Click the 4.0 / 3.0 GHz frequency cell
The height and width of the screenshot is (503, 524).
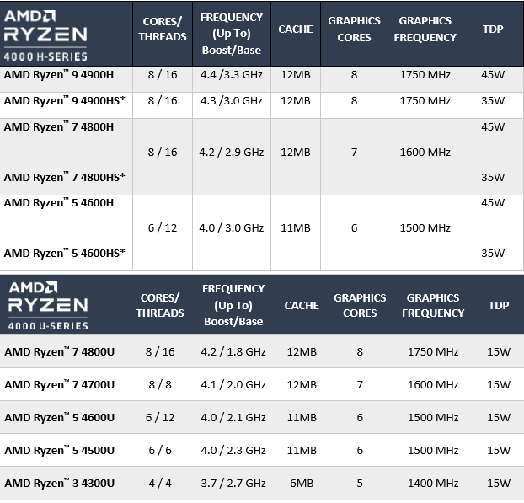coord(232,228)
